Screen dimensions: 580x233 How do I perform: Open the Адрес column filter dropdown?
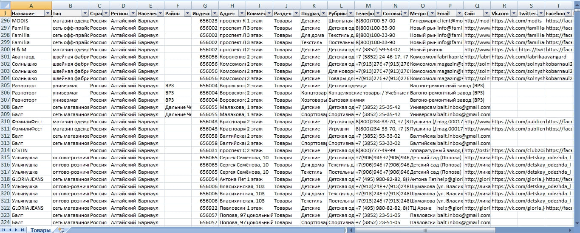point(241,14)
